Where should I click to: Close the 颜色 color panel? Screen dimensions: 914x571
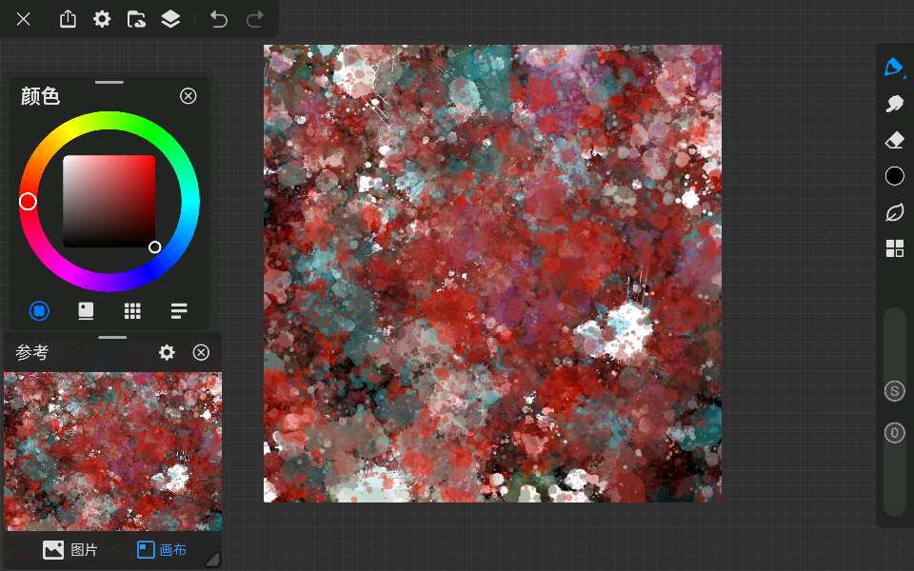[x=188, y=95]
